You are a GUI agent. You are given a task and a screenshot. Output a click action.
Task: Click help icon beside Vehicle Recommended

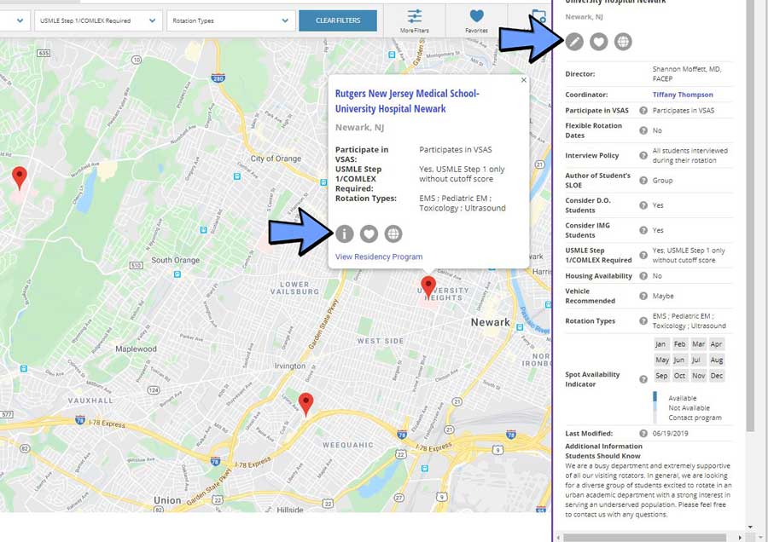coord(643,296)
